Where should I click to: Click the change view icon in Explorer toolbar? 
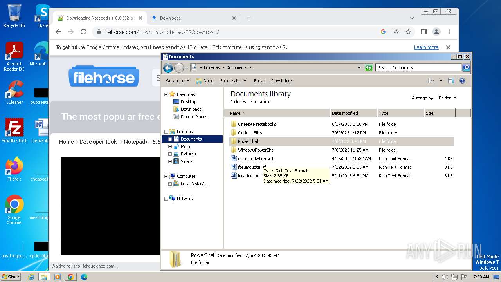431,81
